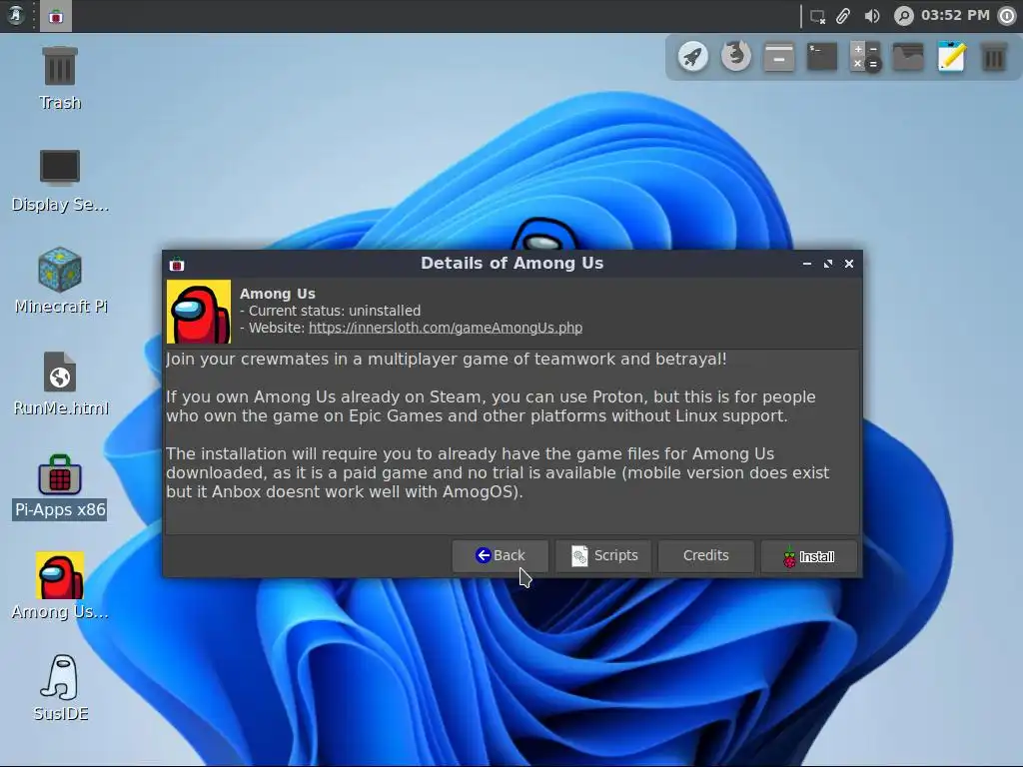Launch the terminal from the dock
The width and height of the screenshot is (1023, 767).
click(x=822, y=57)
